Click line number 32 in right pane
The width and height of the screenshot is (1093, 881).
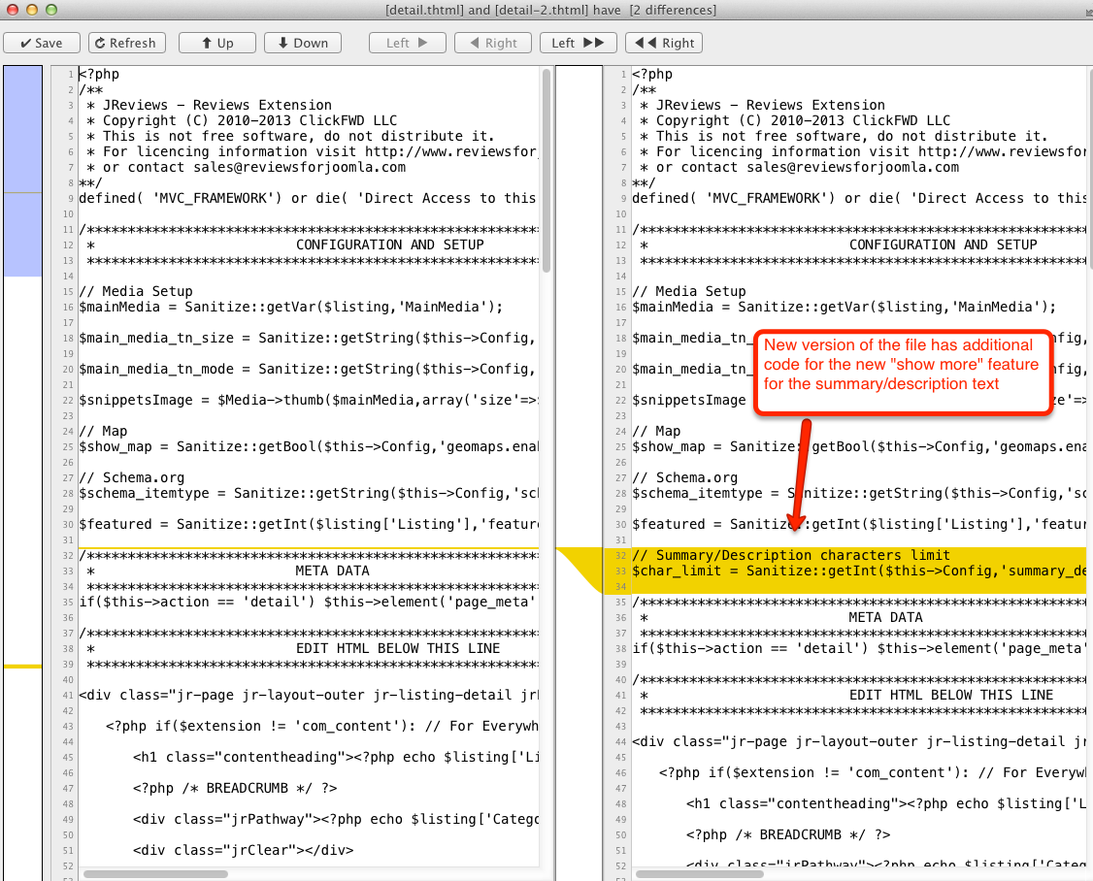(619, 555)
